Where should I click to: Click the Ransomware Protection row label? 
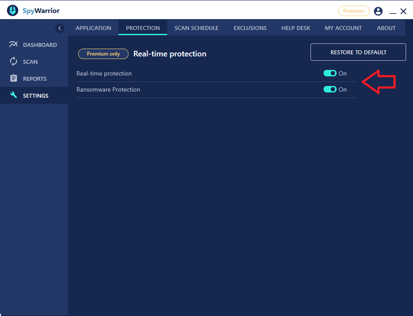[x=108, y=89]
